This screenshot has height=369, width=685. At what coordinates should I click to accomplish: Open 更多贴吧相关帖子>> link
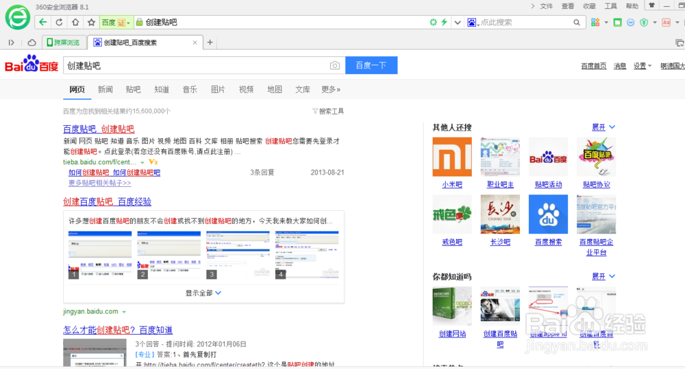pyautogui.click(x=99, y=183)
